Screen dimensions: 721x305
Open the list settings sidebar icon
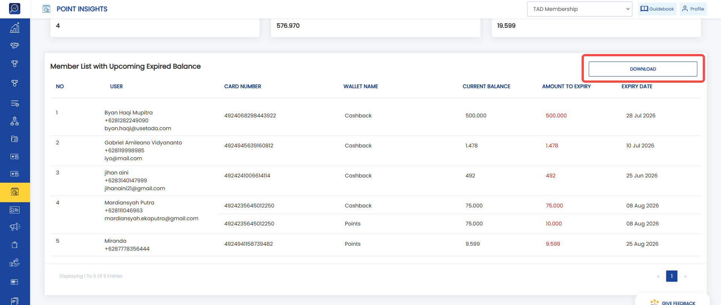[x=15, y=104]
